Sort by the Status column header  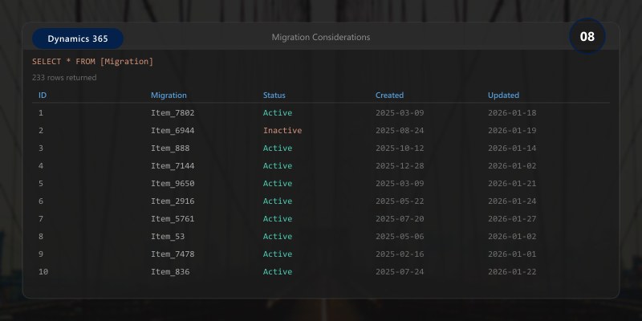(274, 95)
